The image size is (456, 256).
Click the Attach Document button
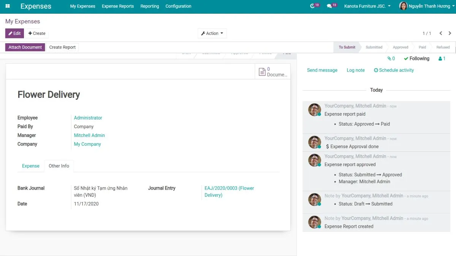[25, 47]
